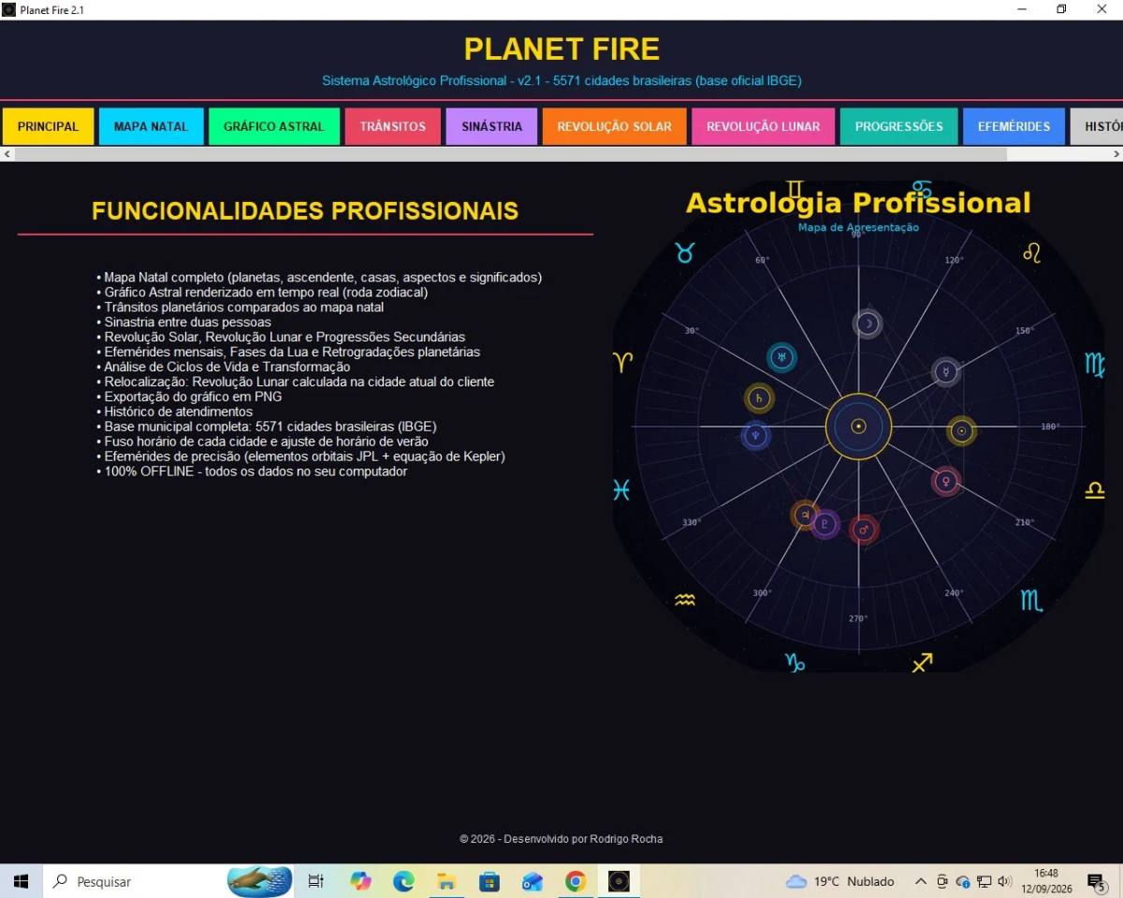Open the PRINCIPAL tab
The width and height of the screenshot is (1123, 898).
tap(48, 126)
